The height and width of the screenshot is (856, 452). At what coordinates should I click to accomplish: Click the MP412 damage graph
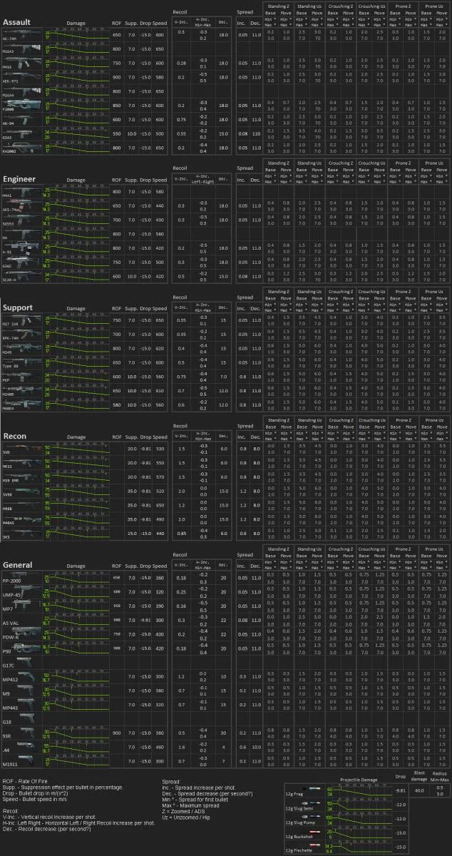[x=76, y=677]
